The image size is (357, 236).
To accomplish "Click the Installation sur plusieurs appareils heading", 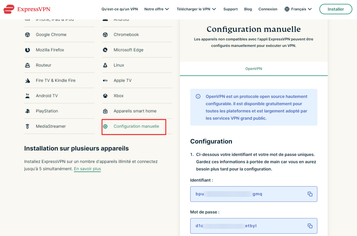I will pos(76,148).
